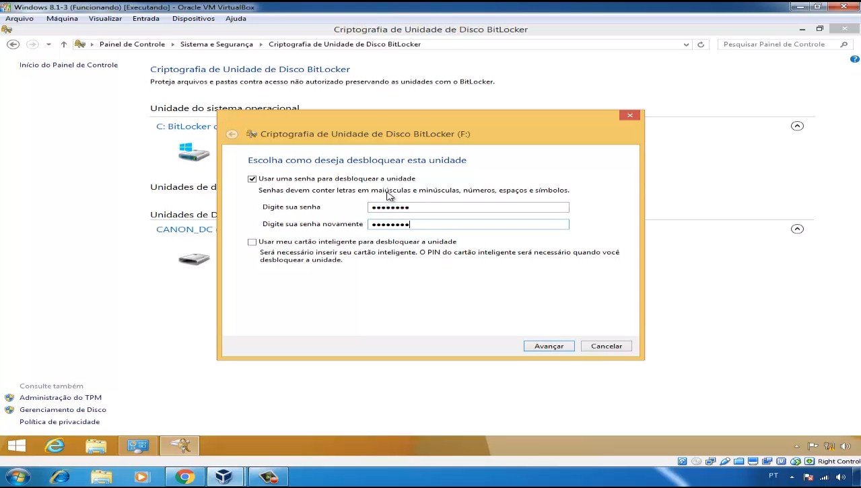
Task: Click the CANON_DC removable drive icon
Action: (x=194, y=258)
